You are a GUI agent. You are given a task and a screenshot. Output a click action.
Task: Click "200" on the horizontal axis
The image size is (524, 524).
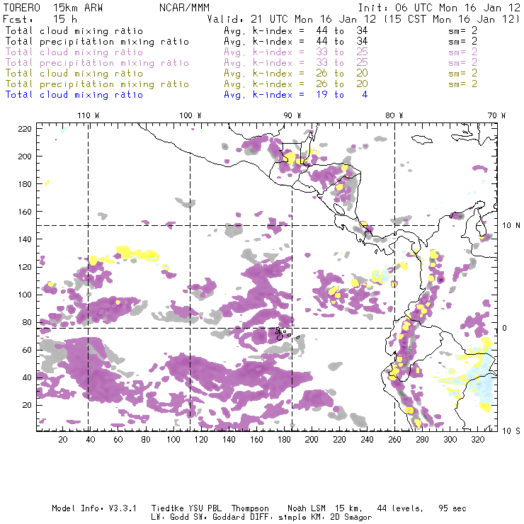point(312,440)
